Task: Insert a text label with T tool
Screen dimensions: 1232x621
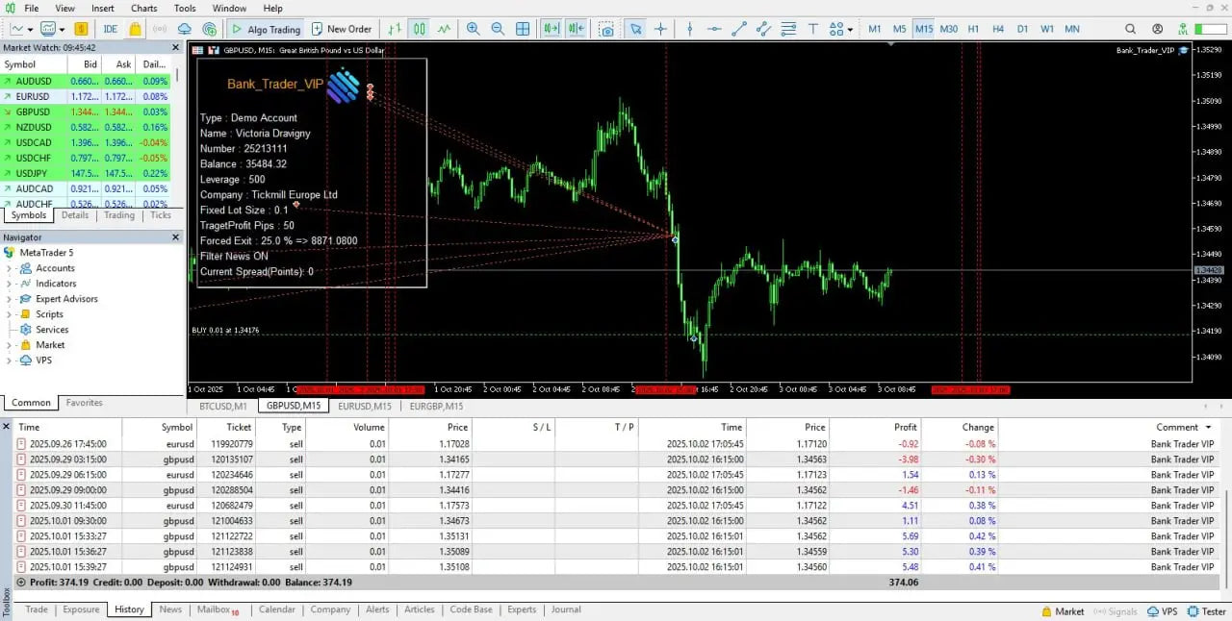Action: (x=813, y=29)
